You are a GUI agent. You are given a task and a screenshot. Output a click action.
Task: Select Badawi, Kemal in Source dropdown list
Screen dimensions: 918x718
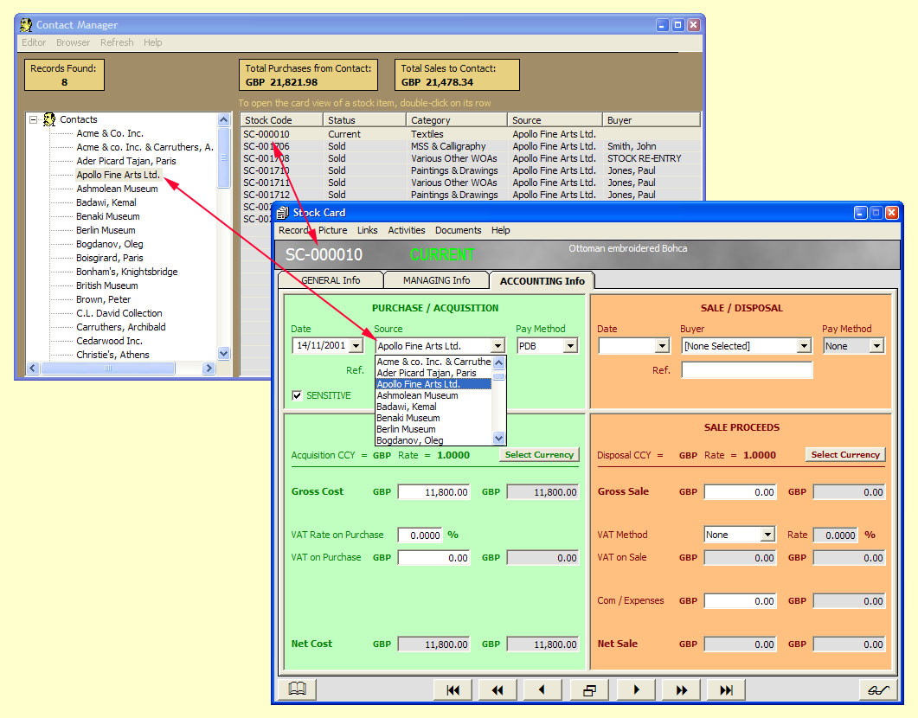coord(433,406)
